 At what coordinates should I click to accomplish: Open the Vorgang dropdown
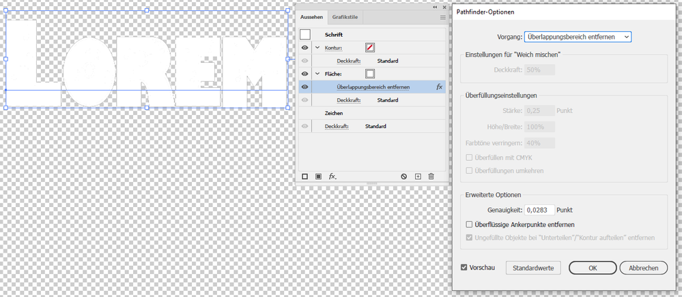tap(578, 37)
